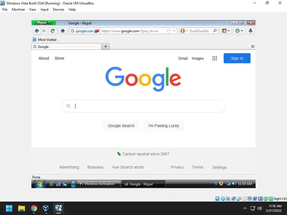Click Switch between windows quick launch icon
Viewport: 287px width, 215px height.
65,184
